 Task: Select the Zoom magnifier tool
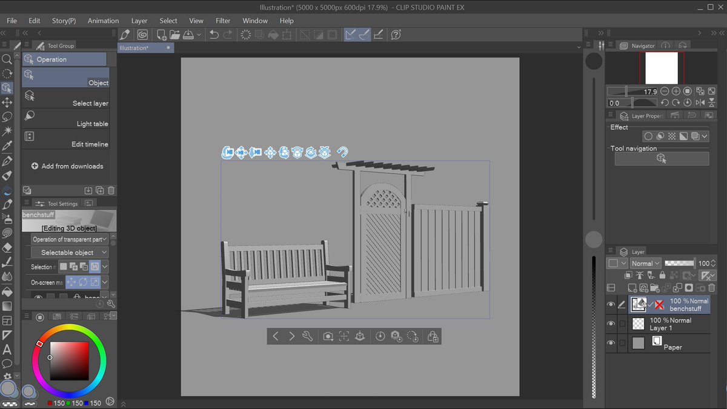click(7, 59)
